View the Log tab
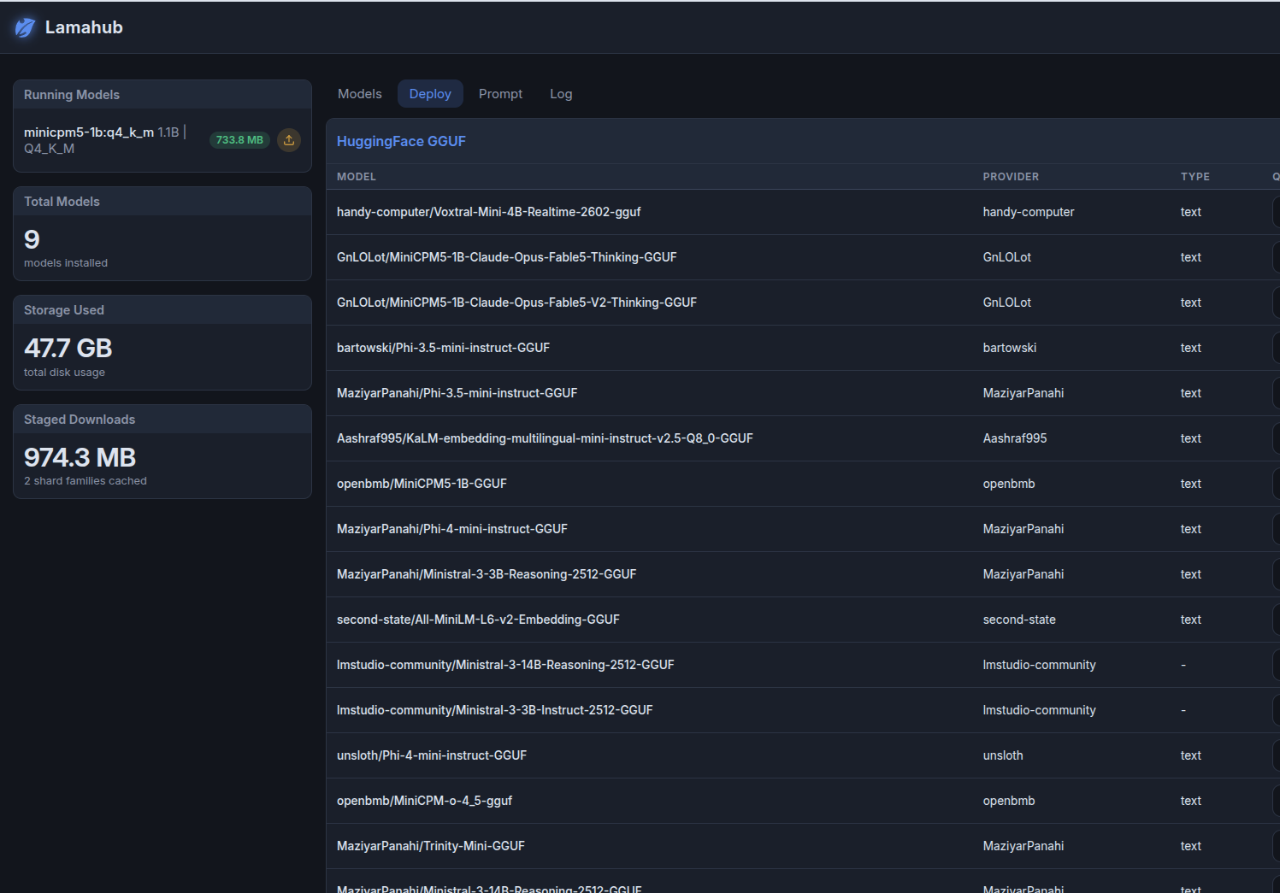The image size is (1280, 893). (561, 94)
